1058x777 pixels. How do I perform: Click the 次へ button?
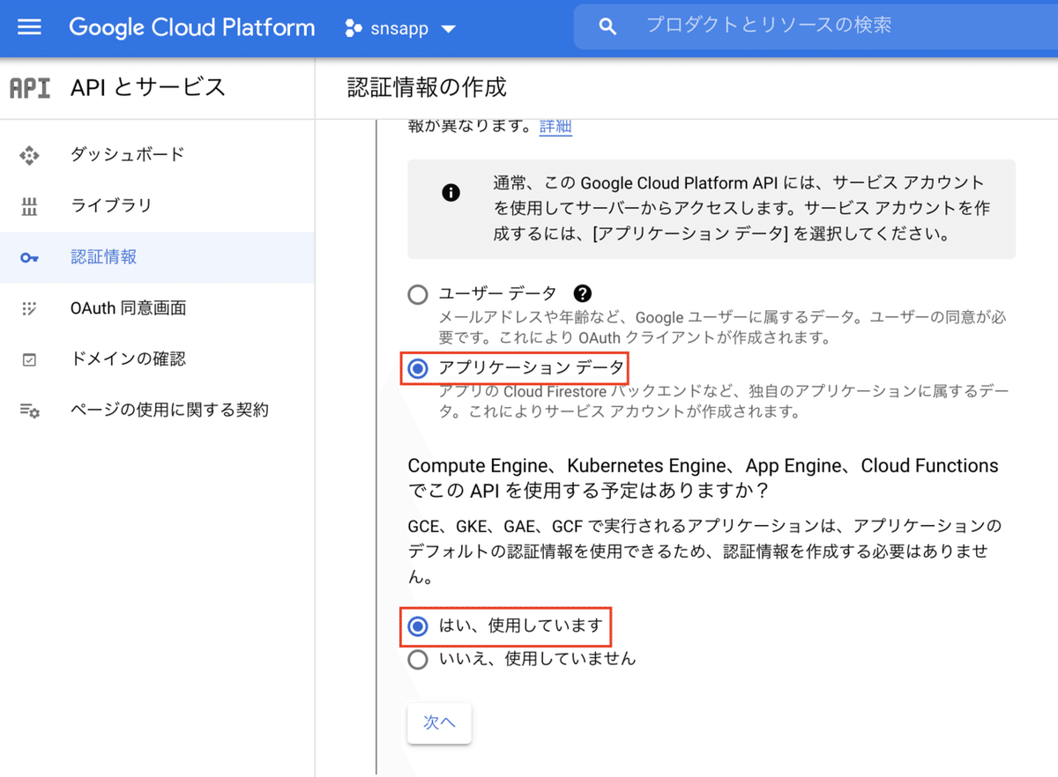pyautogui.click(x=439, y=723)
